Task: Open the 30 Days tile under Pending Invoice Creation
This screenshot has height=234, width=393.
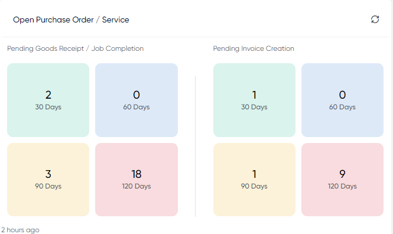Action: coord(254,100)
